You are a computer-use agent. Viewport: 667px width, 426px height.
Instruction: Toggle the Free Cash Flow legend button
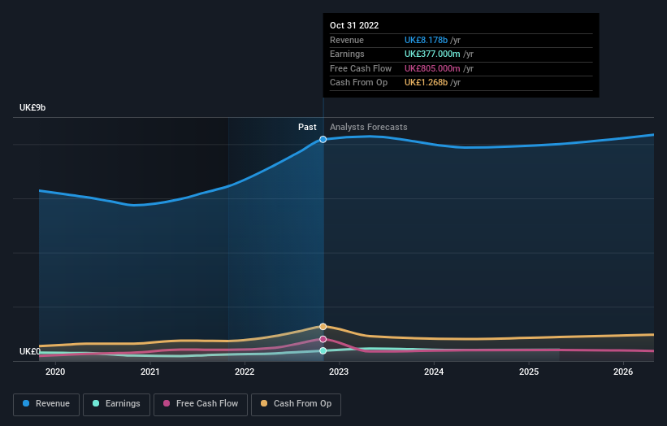click(x=201, y=404)
